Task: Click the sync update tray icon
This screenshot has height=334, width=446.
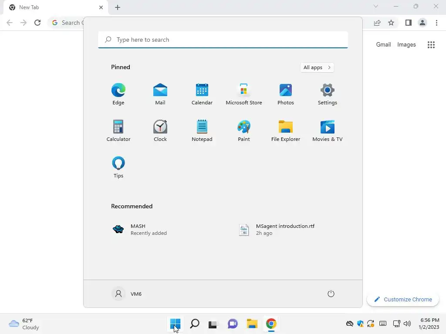Action: (371, 324)
